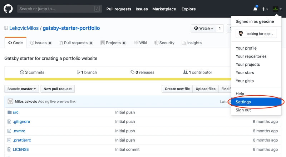This screenshot has width=286, height=157.
Task: Open the plus create-new menu
Action: click(x=265, y=9)
